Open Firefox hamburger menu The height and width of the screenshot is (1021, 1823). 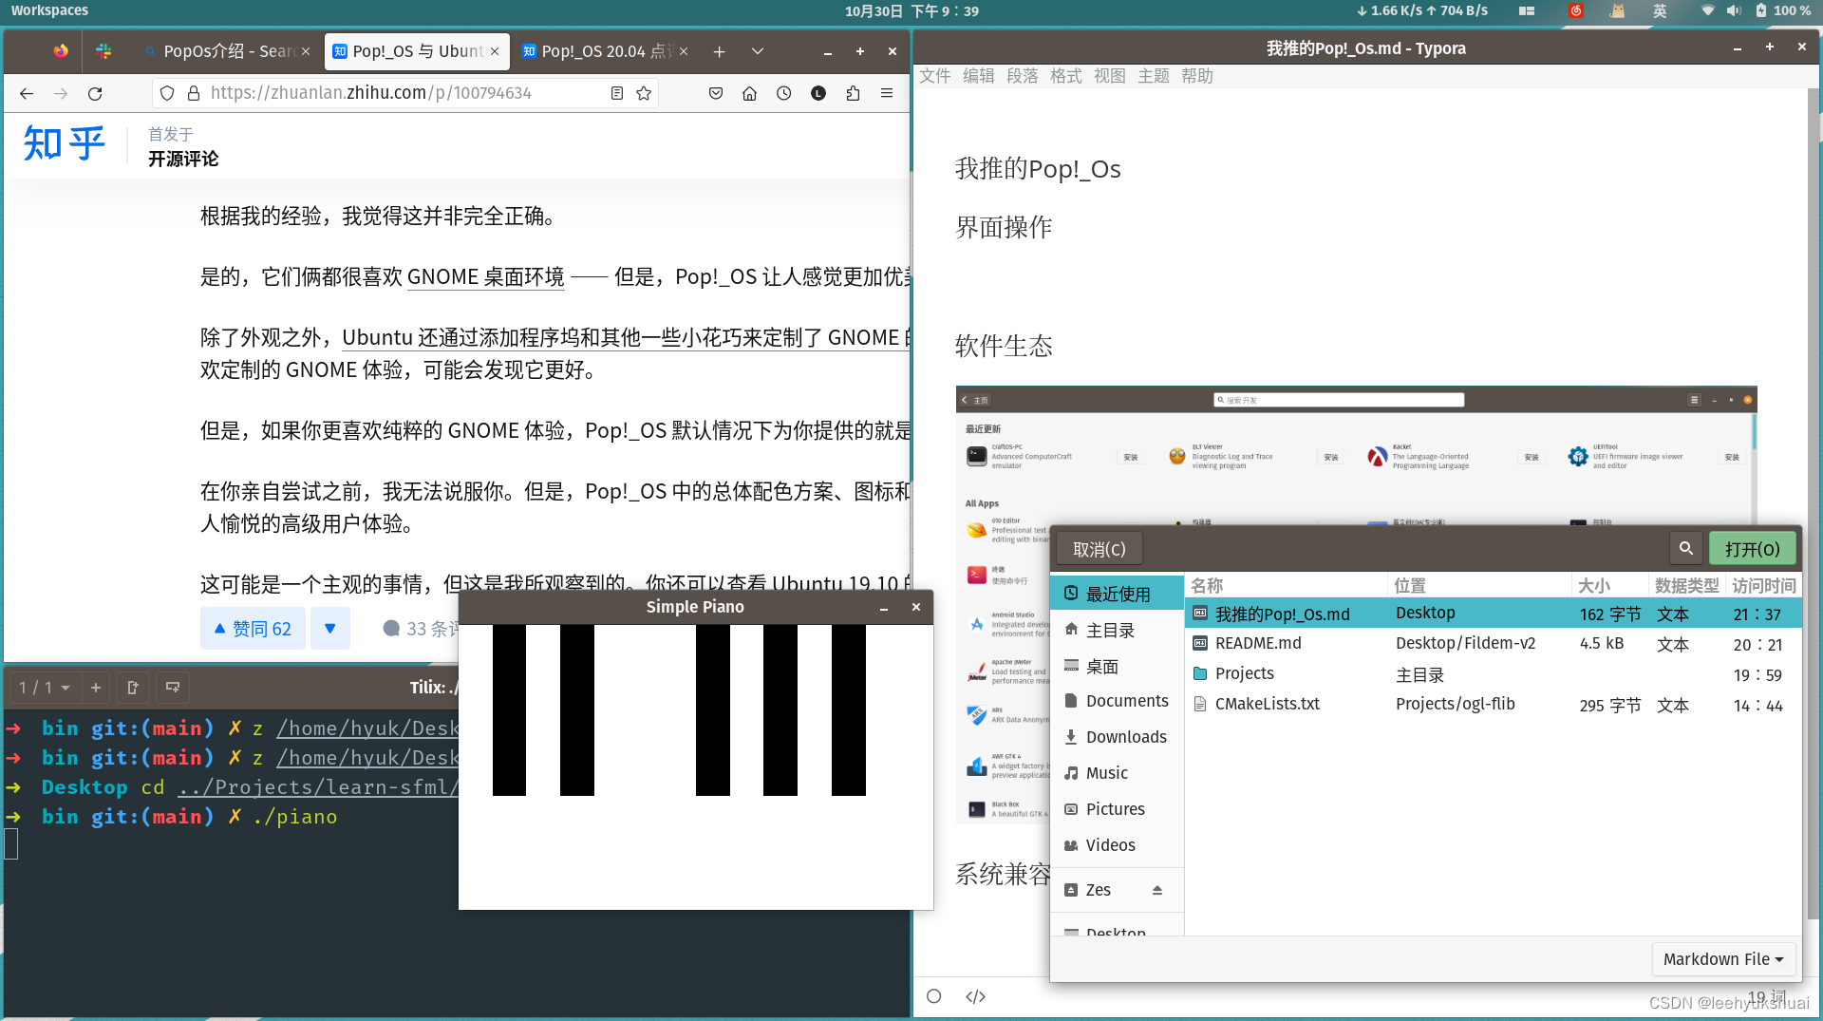(887, 93)
